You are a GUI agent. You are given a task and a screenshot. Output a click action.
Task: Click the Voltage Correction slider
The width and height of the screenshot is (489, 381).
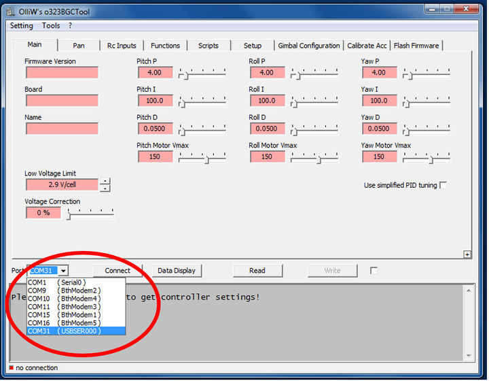click(90, 214)
